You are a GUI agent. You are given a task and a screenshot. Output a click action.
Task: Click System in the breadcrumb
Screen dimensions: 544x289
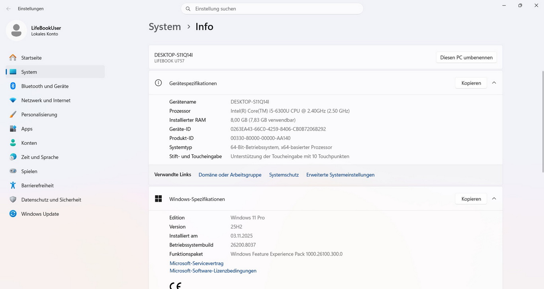click(x=164, y=27)
